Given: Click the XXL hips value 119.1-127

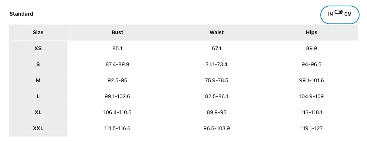Looking at the screenshot, I should pos(311,128).
